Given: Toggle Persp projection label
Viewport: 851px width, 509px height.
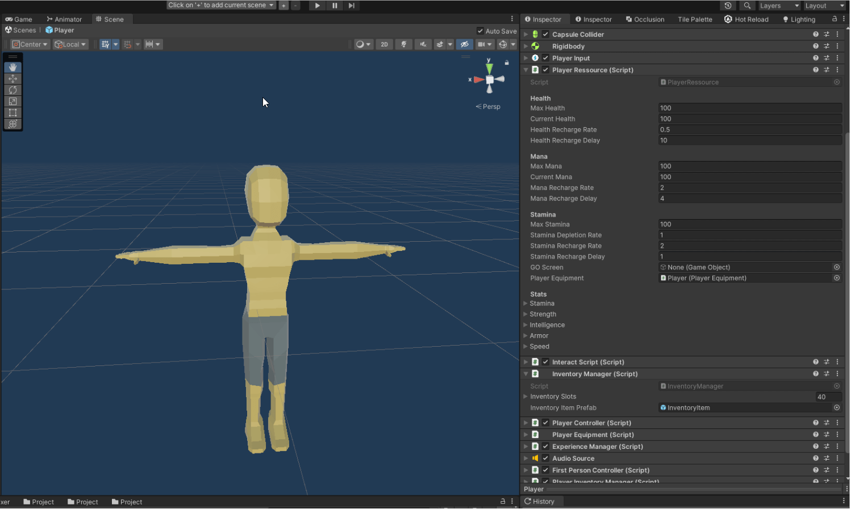Looking at the screenshot, I should click(x=488, y=107).
